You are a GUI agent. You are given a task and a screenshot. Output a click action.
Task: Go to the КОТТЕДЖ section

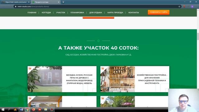46,12
